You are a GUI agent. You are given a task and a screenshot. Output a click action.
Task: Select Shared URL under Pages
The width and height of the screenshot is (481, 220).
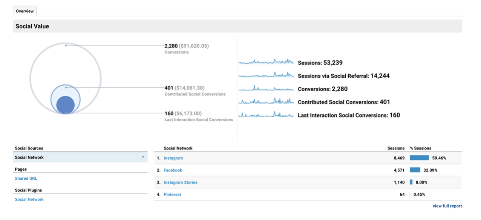26,179
